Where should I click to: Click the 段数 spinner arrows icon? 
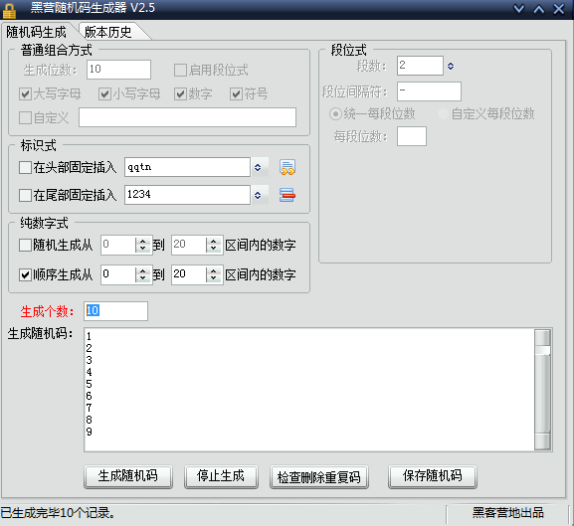pos(451,66)
